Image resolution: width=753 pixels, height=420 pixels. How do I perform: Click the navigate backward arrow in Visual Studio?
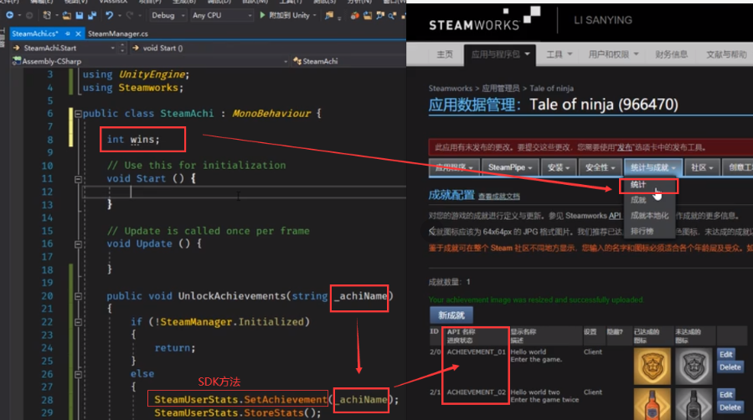pyautogui.click(x=9, y=15)
